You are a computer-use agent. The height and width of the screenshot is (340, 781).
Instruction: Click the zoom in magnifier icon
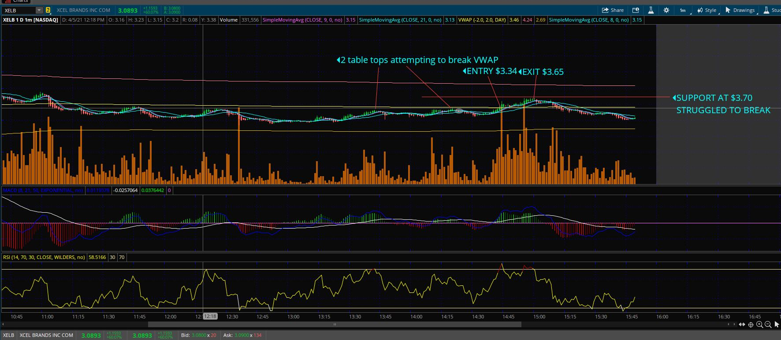point(759,325)
